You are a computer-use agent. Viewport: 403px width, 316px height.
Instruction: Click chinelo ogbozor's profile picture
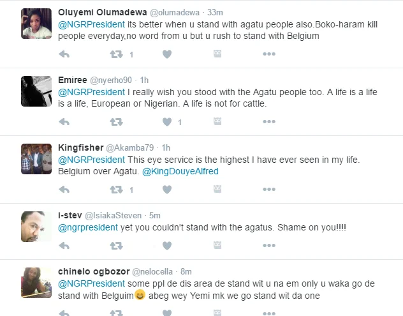point(36,282)
